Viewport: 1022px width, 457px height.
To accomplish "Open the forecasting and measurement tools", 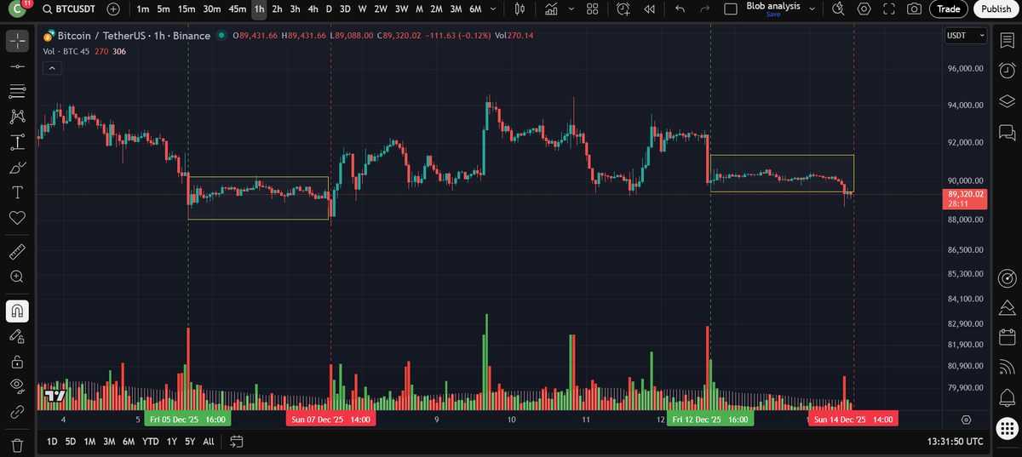I will (x=17, y=141).
